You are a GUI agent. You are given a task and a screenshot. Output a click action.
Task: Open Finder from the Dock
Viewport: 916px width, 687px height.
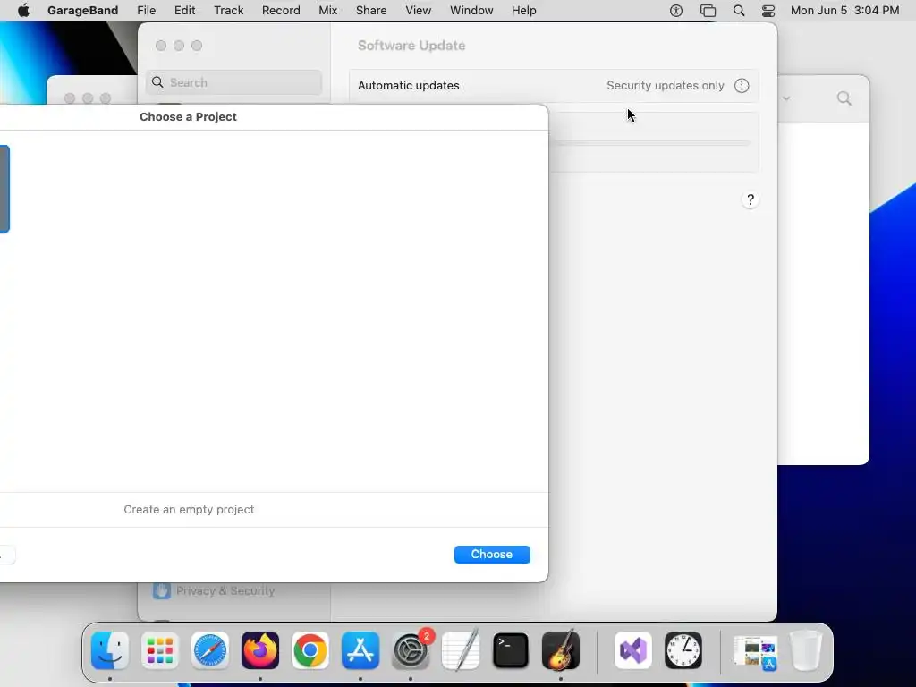coord(110,650)
